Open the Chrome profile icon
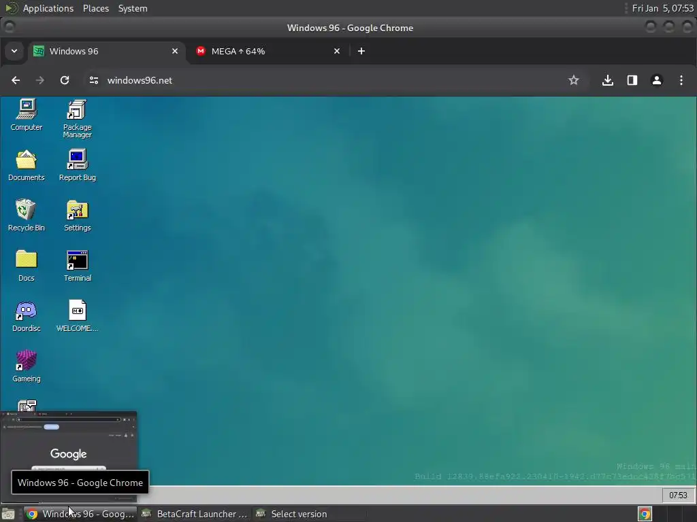Viewport: 697px width, 522px height. (657, 80)
